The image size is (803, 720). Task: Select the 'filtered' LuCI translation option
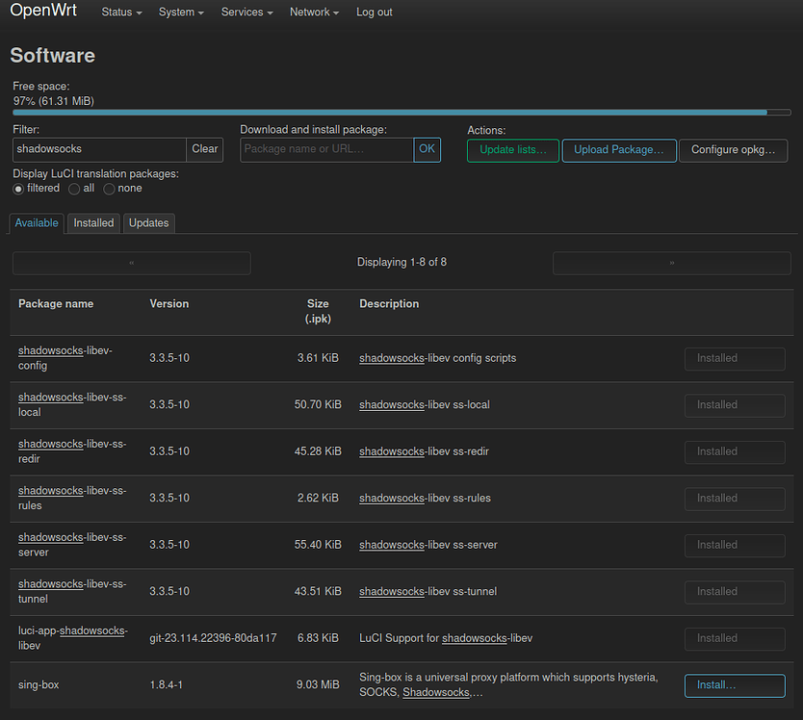point(17,189)
